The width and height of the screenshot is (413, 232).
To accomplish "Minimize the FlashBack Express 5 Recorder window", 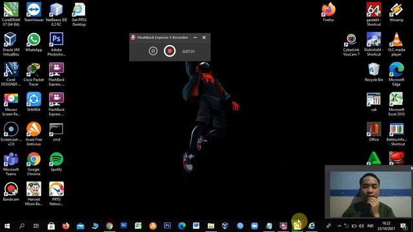I will click(195, 37).
